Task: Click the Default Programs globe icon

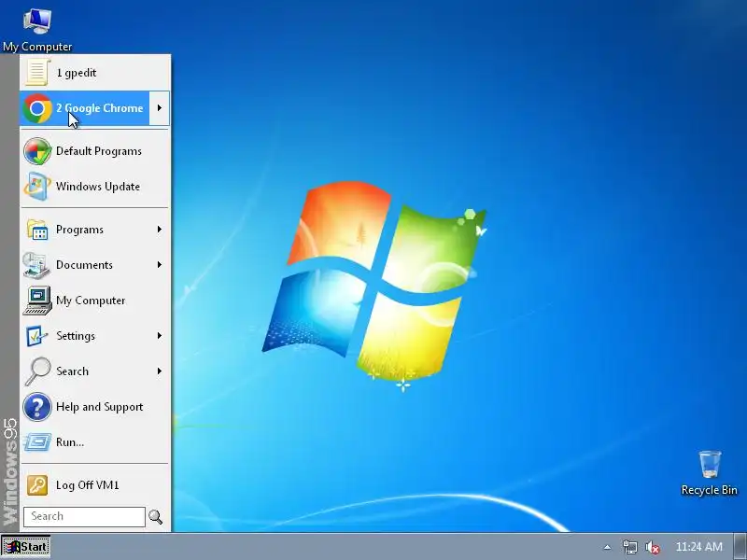Action: (37, 151)
